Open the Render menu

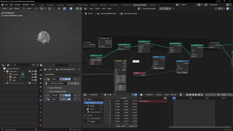(x=17, y=5)
